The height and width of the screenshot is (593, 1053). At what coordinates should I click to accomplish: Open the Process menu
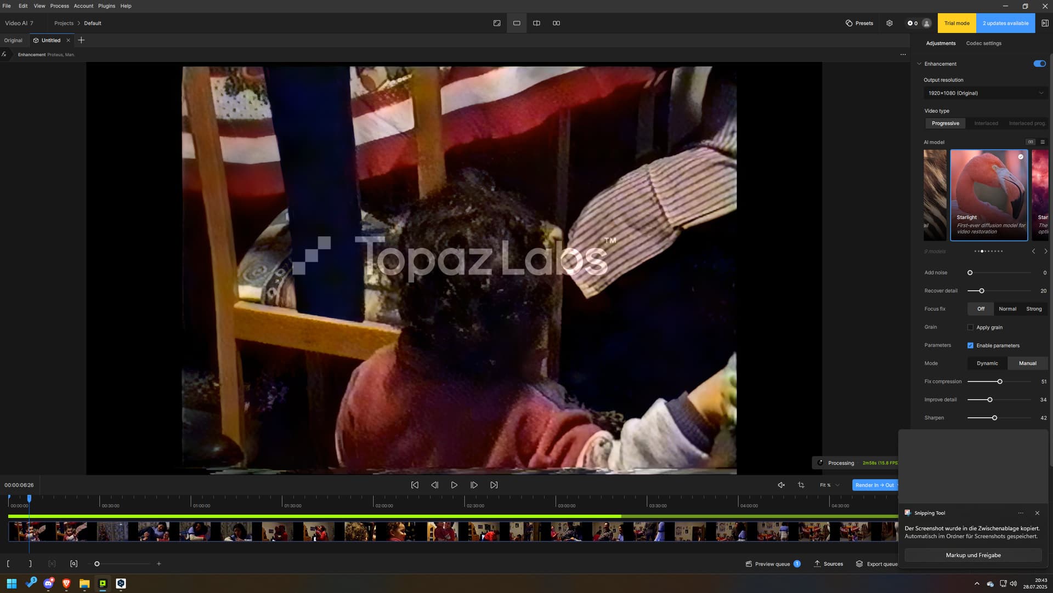pos(59,6)
